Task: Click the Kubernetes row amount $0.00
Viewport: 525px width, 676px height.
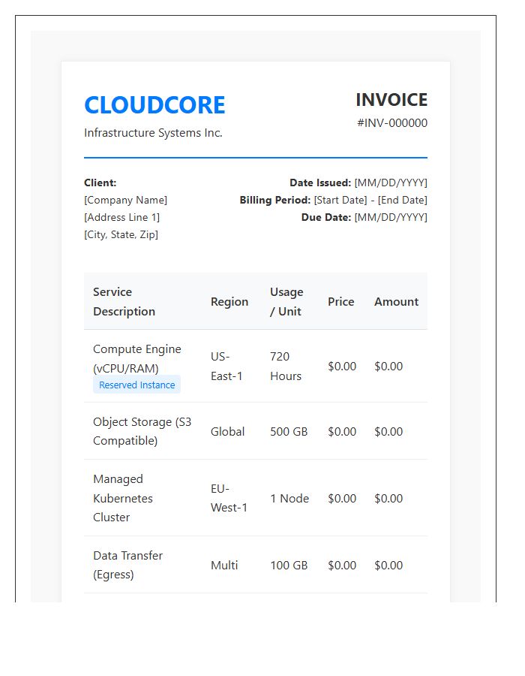Action: [388, 499]
